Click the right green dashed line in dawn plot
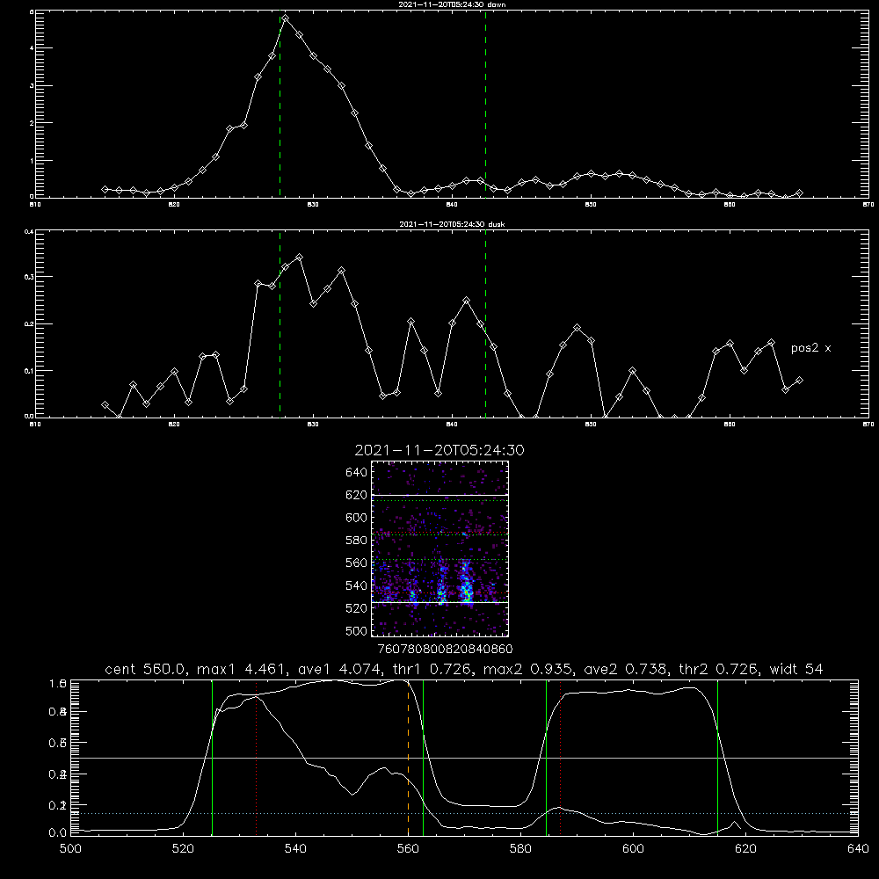Screen dimensions: 879x879 click(x=485, y=104)
